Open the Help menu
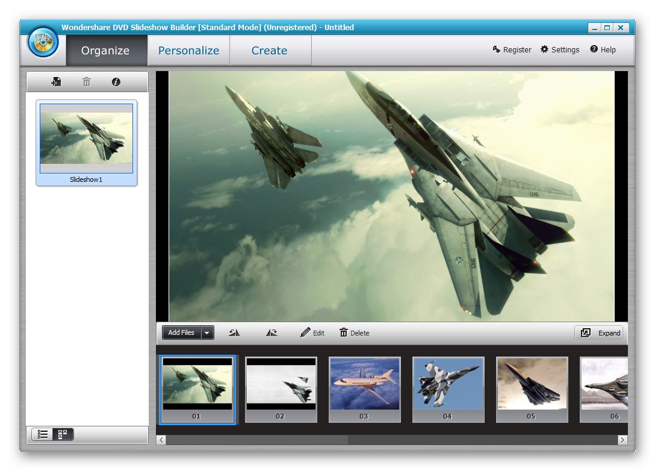Image resolution: width=655 pixels, height=471 pixels. coord(603,49)
